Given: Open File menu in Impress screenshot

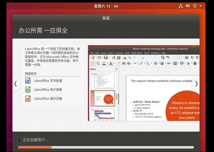Looking at the screenshot, I should 92,53.
